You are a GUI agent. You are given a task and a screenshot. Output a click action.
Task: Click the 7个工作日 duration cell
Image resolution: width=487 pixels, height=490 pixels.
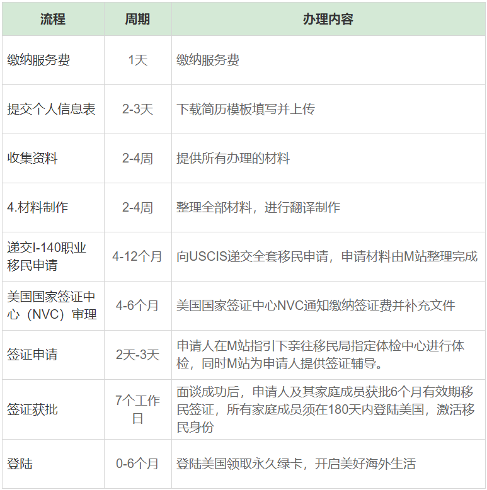pos(137,409)
